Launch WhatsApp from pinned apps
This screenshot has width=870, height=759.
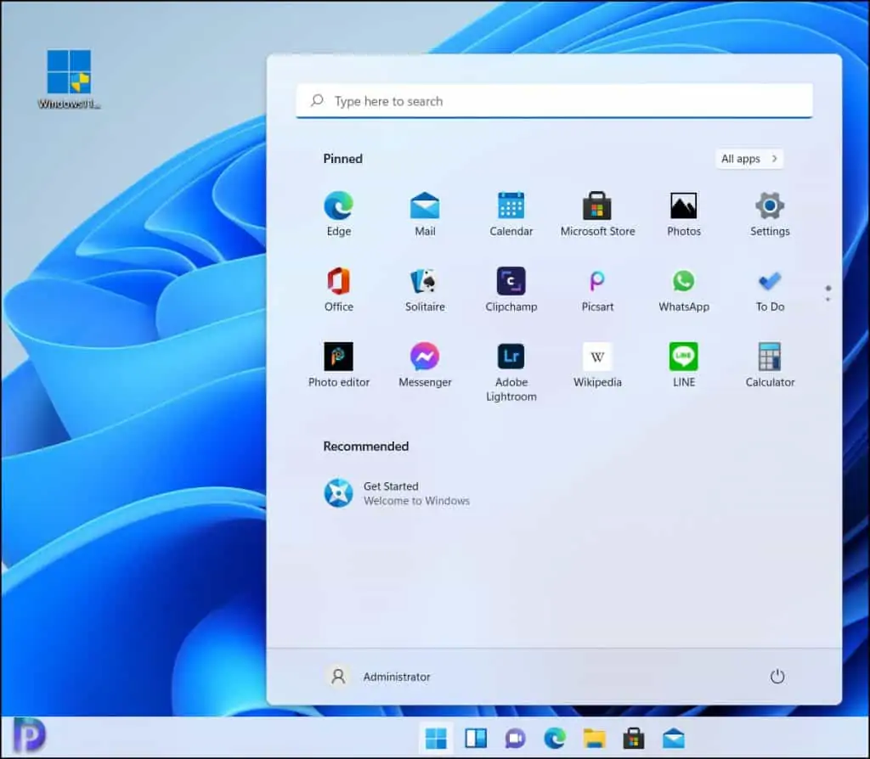pyautogui.click(x=684, y=290)
